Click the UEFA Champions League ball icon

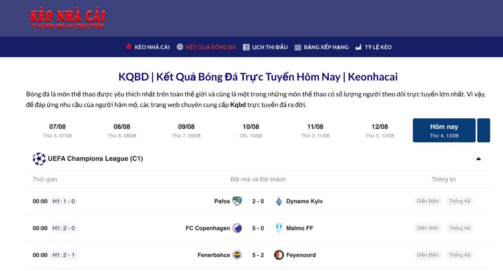click(39, 159)
